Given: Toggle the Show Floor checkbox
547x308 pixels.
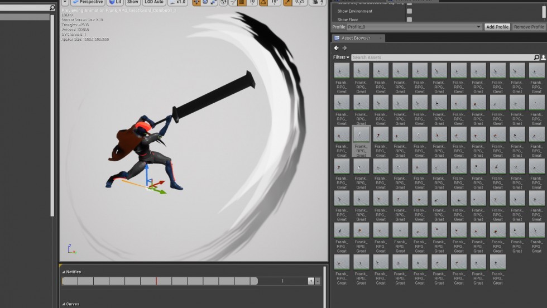Looking at the screenshot, I should coord(409,20).
